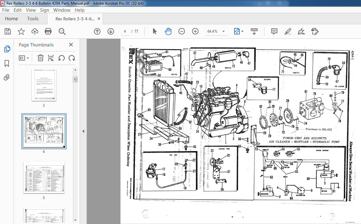Zoom in with the plus button

tap(195, 31)
